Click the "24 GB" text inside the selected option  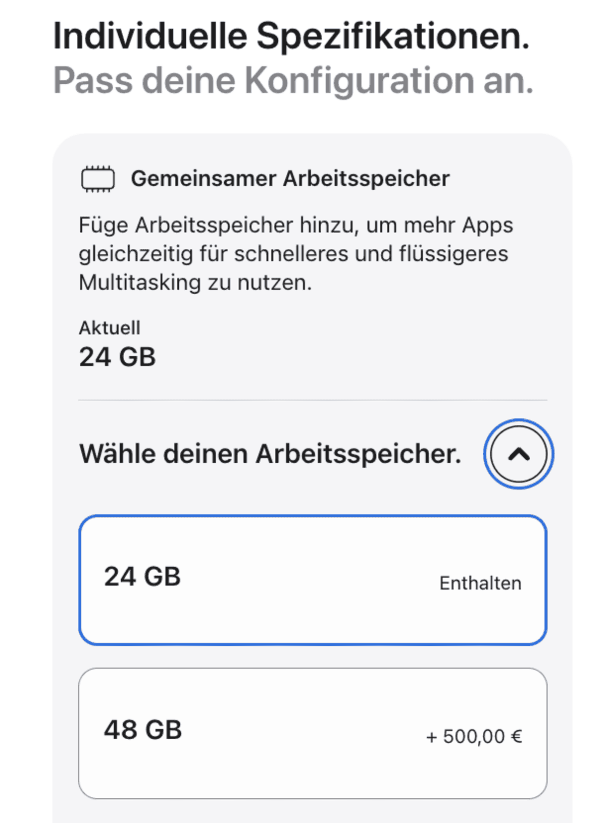click(142, 576)
